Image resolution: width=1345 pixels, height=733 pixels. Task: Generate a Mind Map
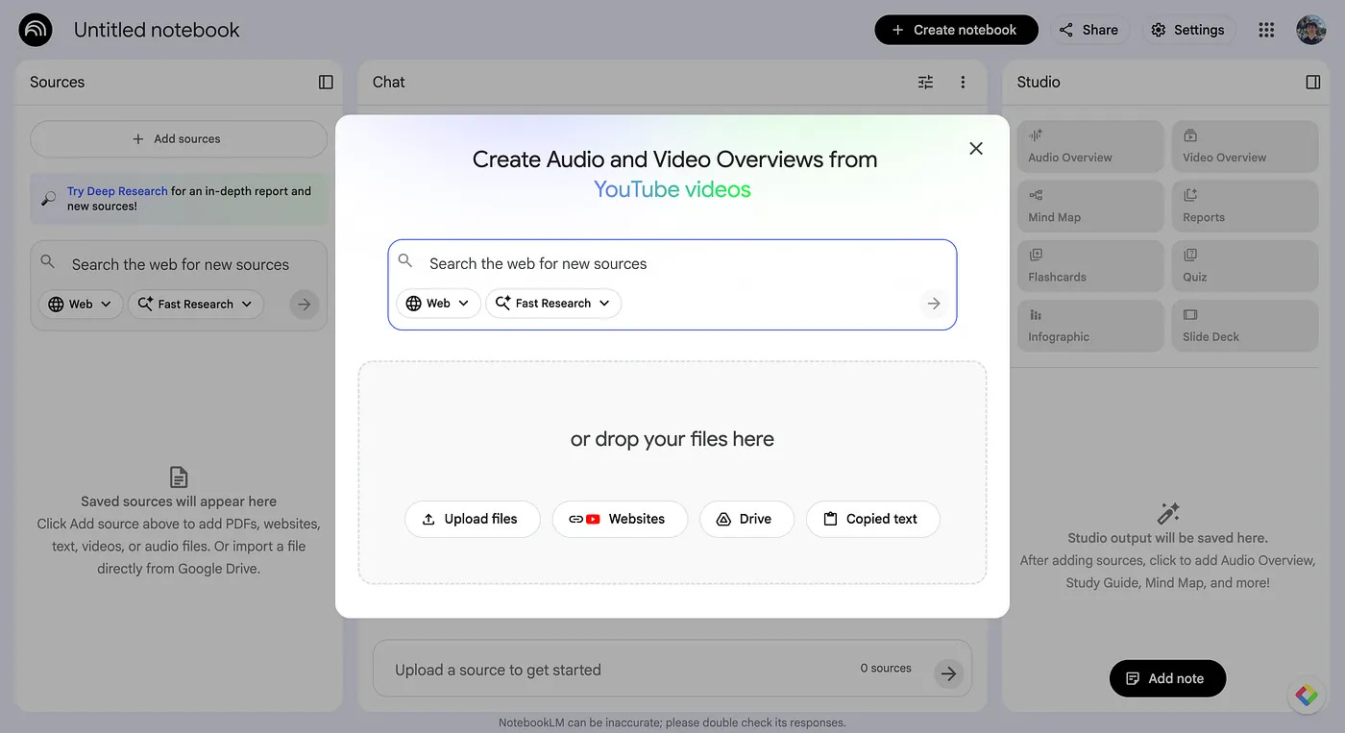tap(1090, 207)
